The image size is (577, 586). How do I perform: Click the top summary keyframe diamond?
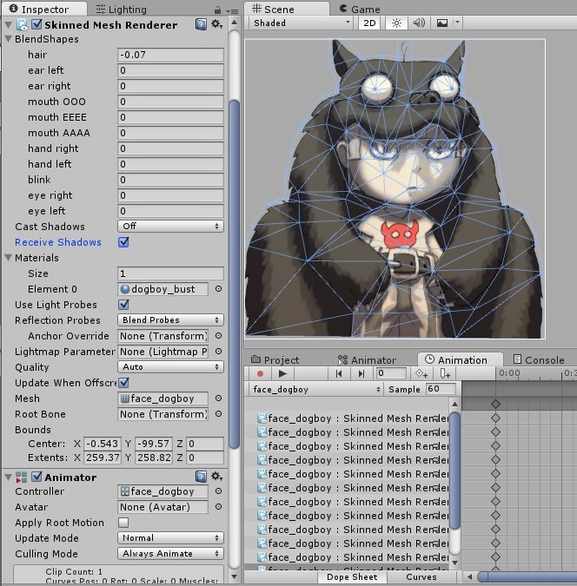[x=496, y=404]
